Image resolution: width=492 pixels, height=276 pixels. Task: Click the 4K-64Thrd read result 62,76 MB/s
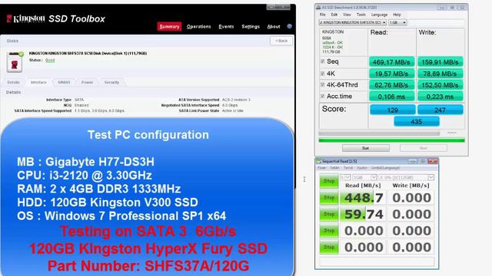click(x=391, y=85)
